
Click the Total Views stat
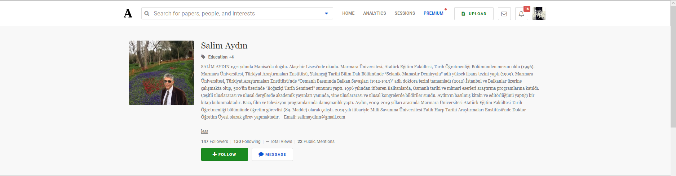(279, 142)
